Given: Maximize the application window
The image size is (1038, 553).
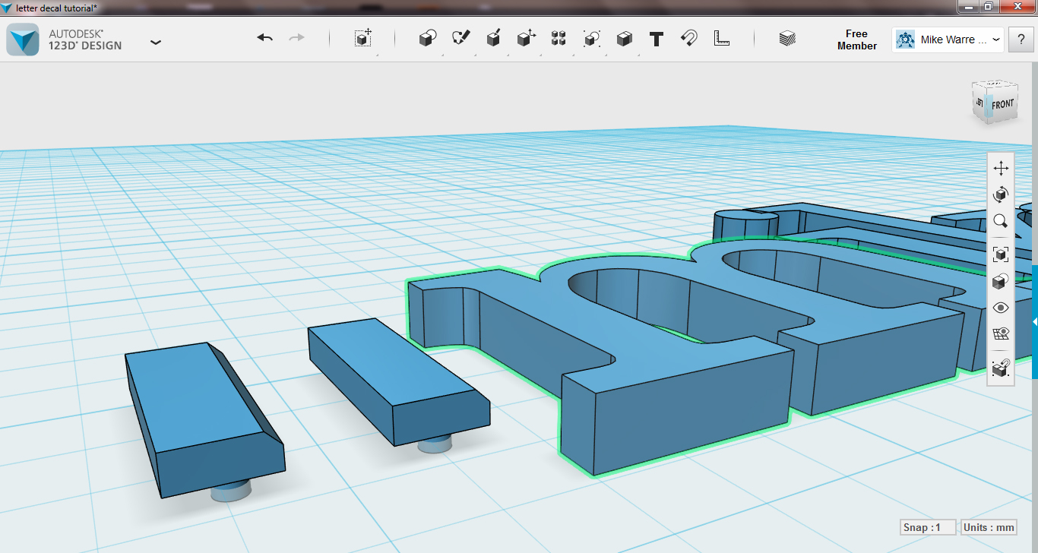Looking at the screenshot, I should point(989,7).
